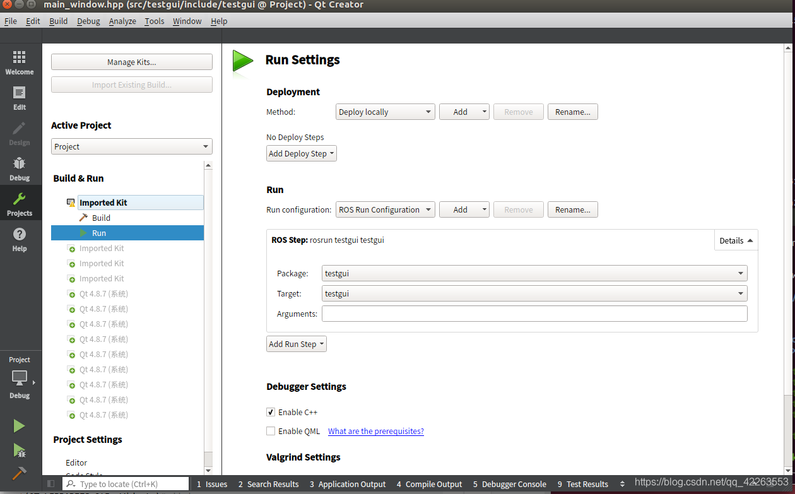Show the Debugger Console pane
The width and height of the screenshot is (795, 494).
point(510,484)
